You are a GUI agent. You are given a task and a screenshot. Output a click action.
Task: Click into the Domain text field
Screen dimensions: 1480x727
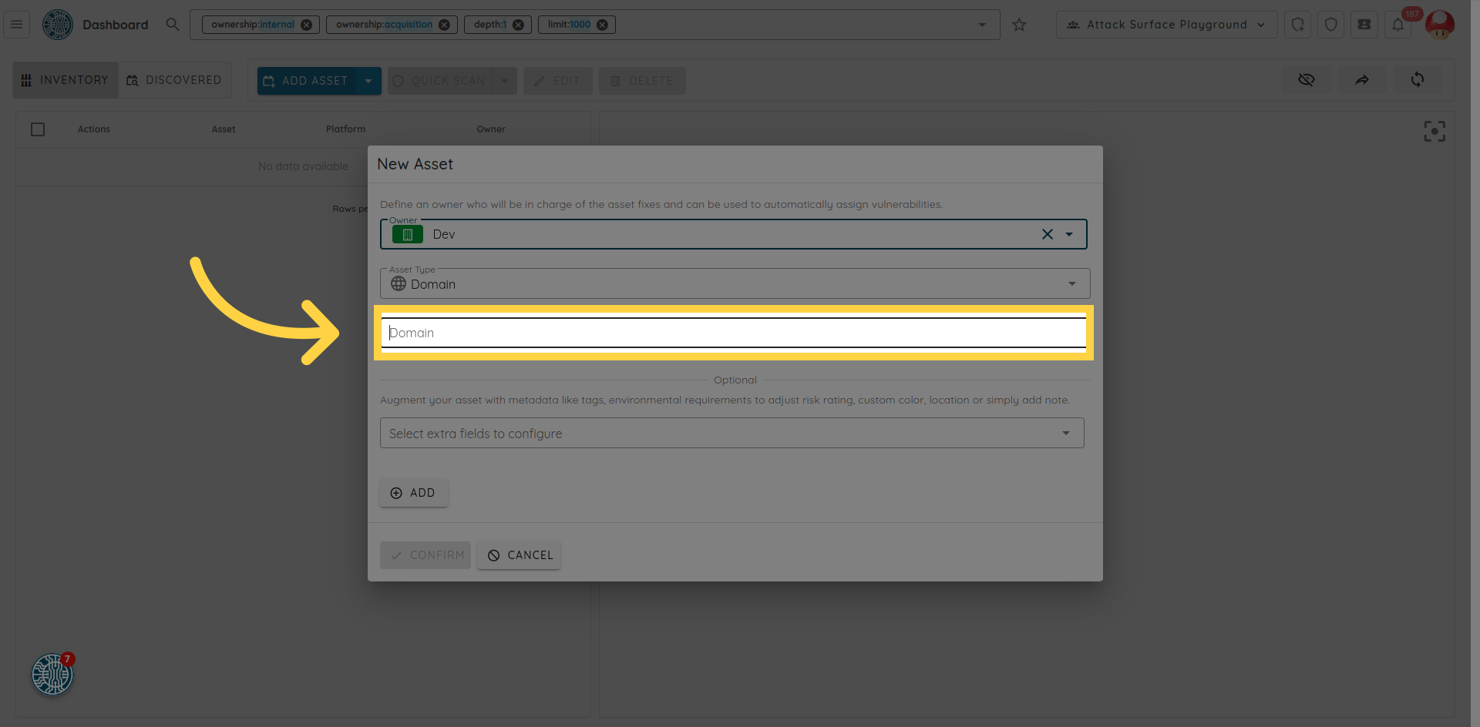(732, 333)
